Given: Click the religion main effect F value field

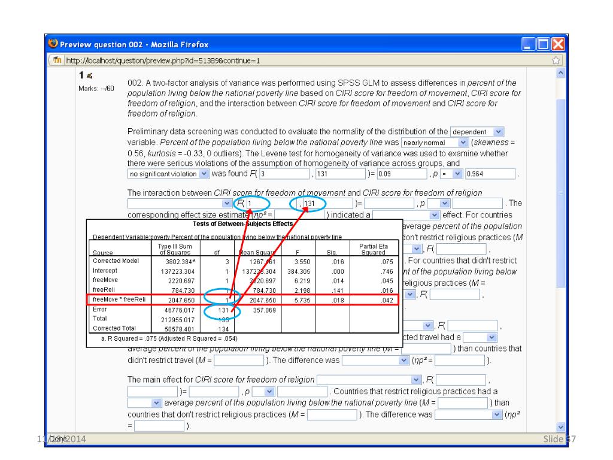Looking at the screenshot, I should click(214, 392).
